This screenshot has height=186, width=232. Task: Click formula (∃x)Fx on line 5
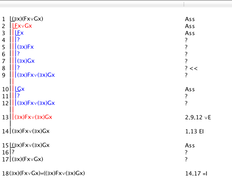[x=25, y=47]
